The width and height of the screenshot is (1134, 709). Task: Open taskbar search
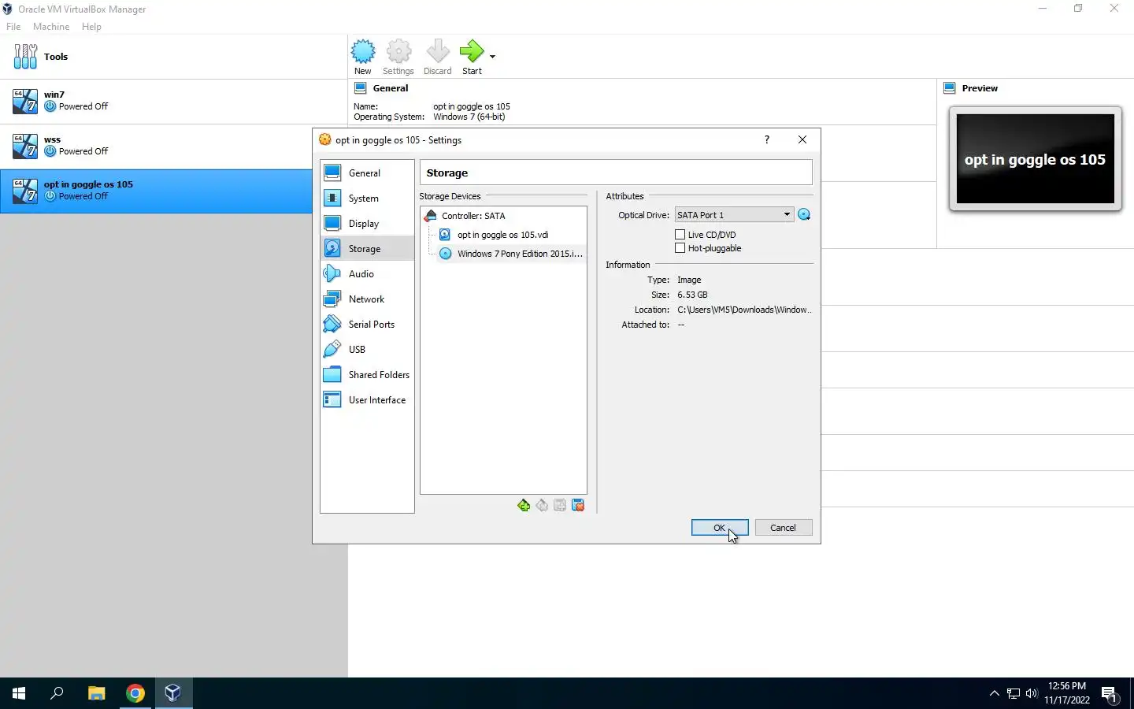(x=57, y=693)
